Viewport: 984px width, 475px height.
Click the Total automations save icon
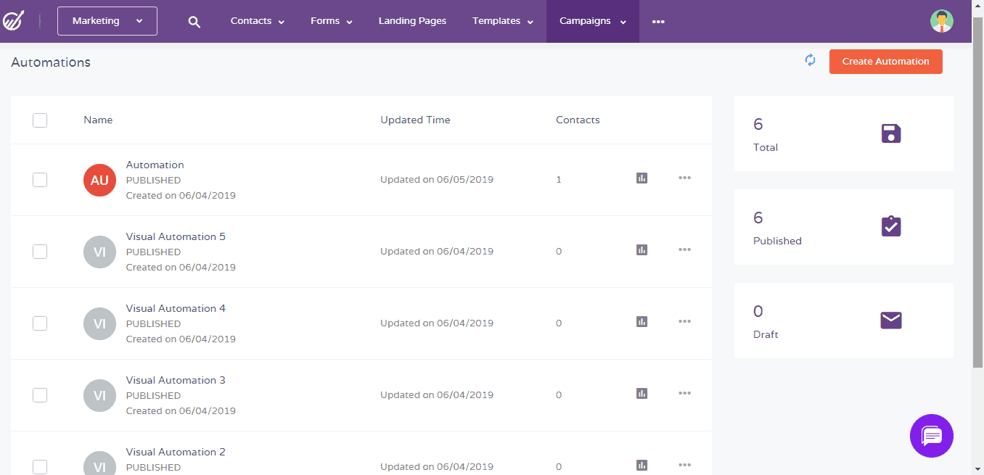[x=890, y=133]
